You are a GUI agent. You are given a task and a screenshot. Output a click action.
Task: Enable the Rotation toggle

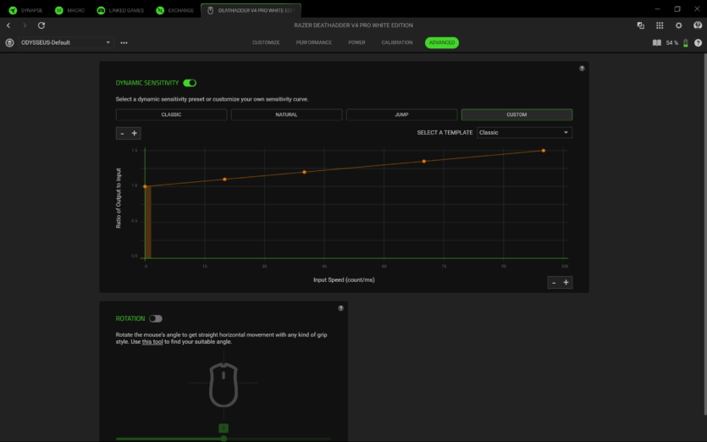coord(155,318)
